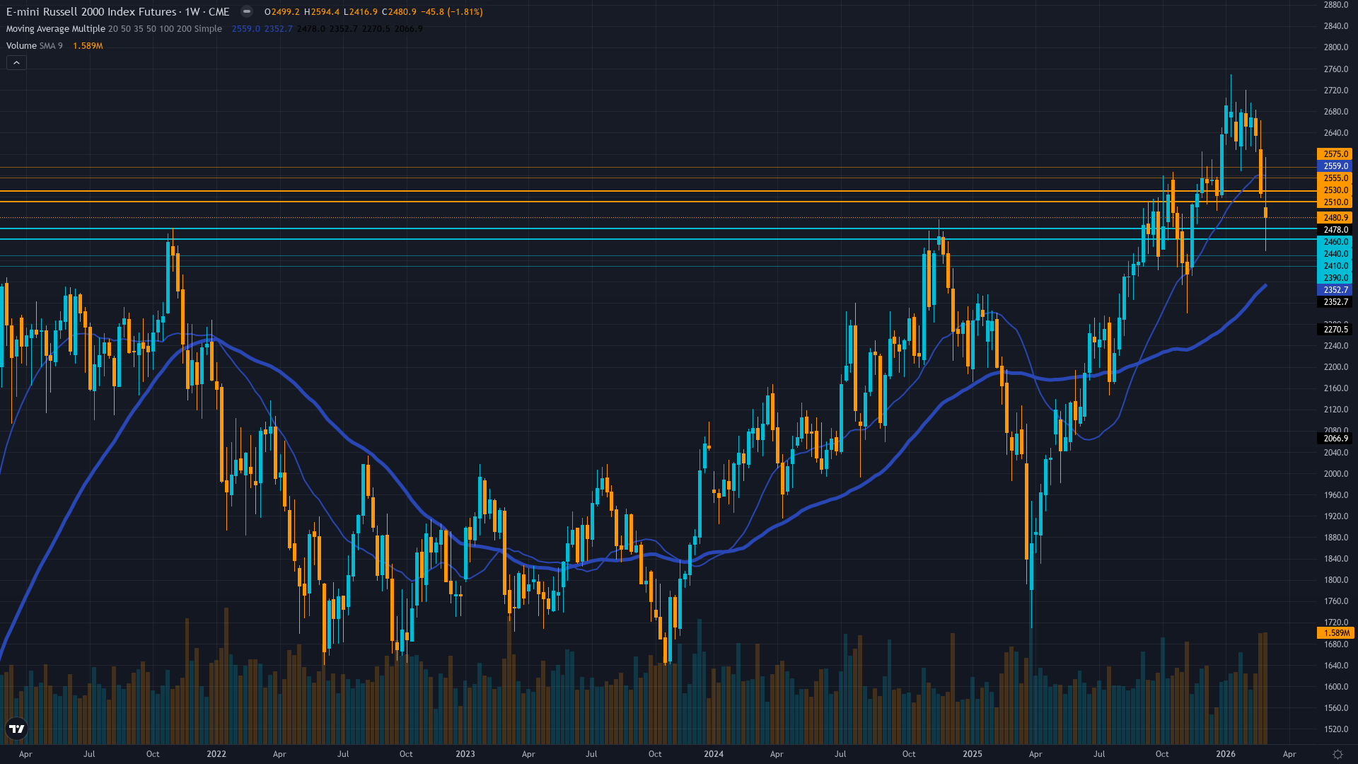Click the high price H2594.4
1358x764 pixels.
click(x=322, y=12)
